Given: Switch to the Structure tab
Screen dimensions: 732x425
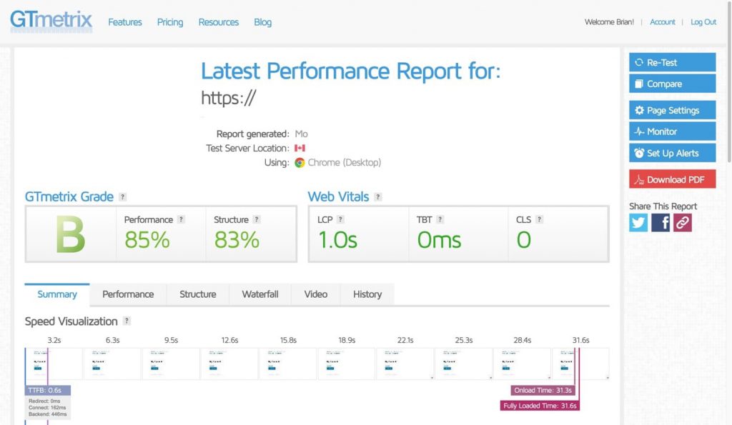Looking at the screenshot, I should coord(198,294).
